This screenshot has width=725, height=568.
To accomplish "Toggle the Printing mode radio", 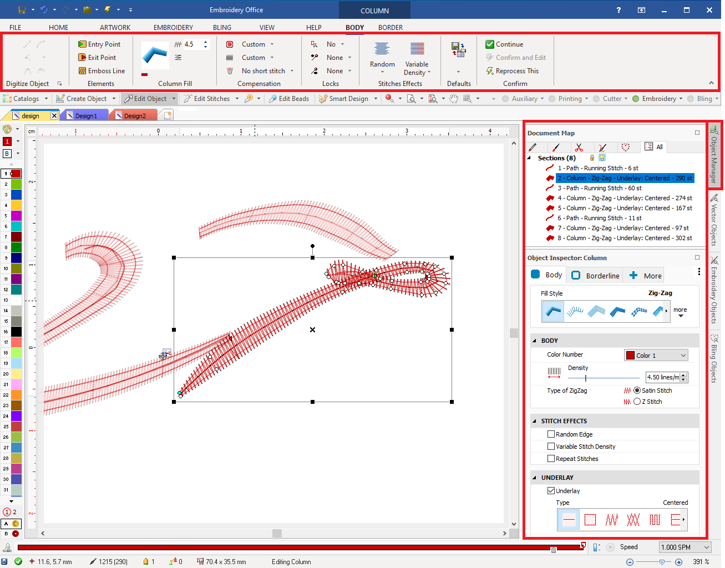I will tap(552, 99).
